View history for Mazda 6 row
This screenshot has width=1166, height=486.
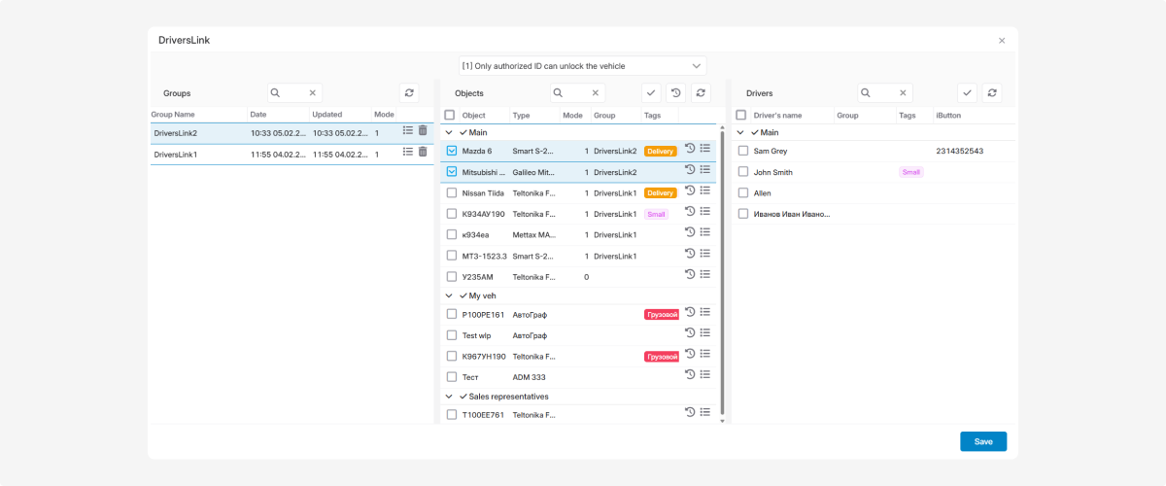point(690,149)
